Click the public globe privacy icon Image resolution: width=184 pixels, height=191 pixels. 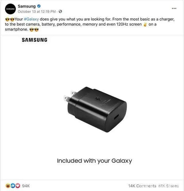click(x=60, y=12)
